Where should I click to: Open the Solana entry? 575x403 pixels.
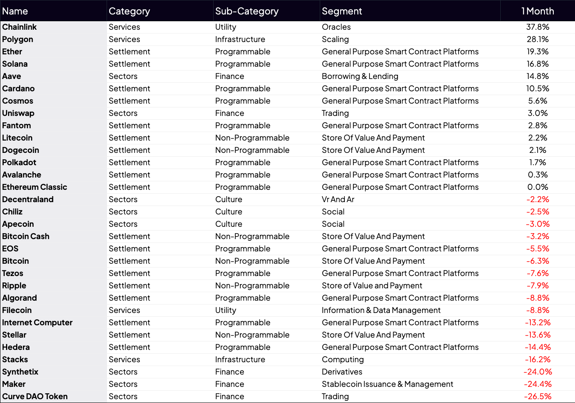[x=15, y=64]
